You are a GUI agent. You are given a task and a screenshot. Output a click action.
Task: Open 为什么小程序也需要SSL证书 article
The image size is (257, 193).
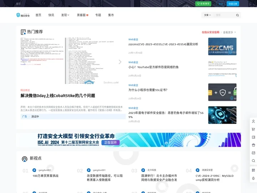[148, 90]
